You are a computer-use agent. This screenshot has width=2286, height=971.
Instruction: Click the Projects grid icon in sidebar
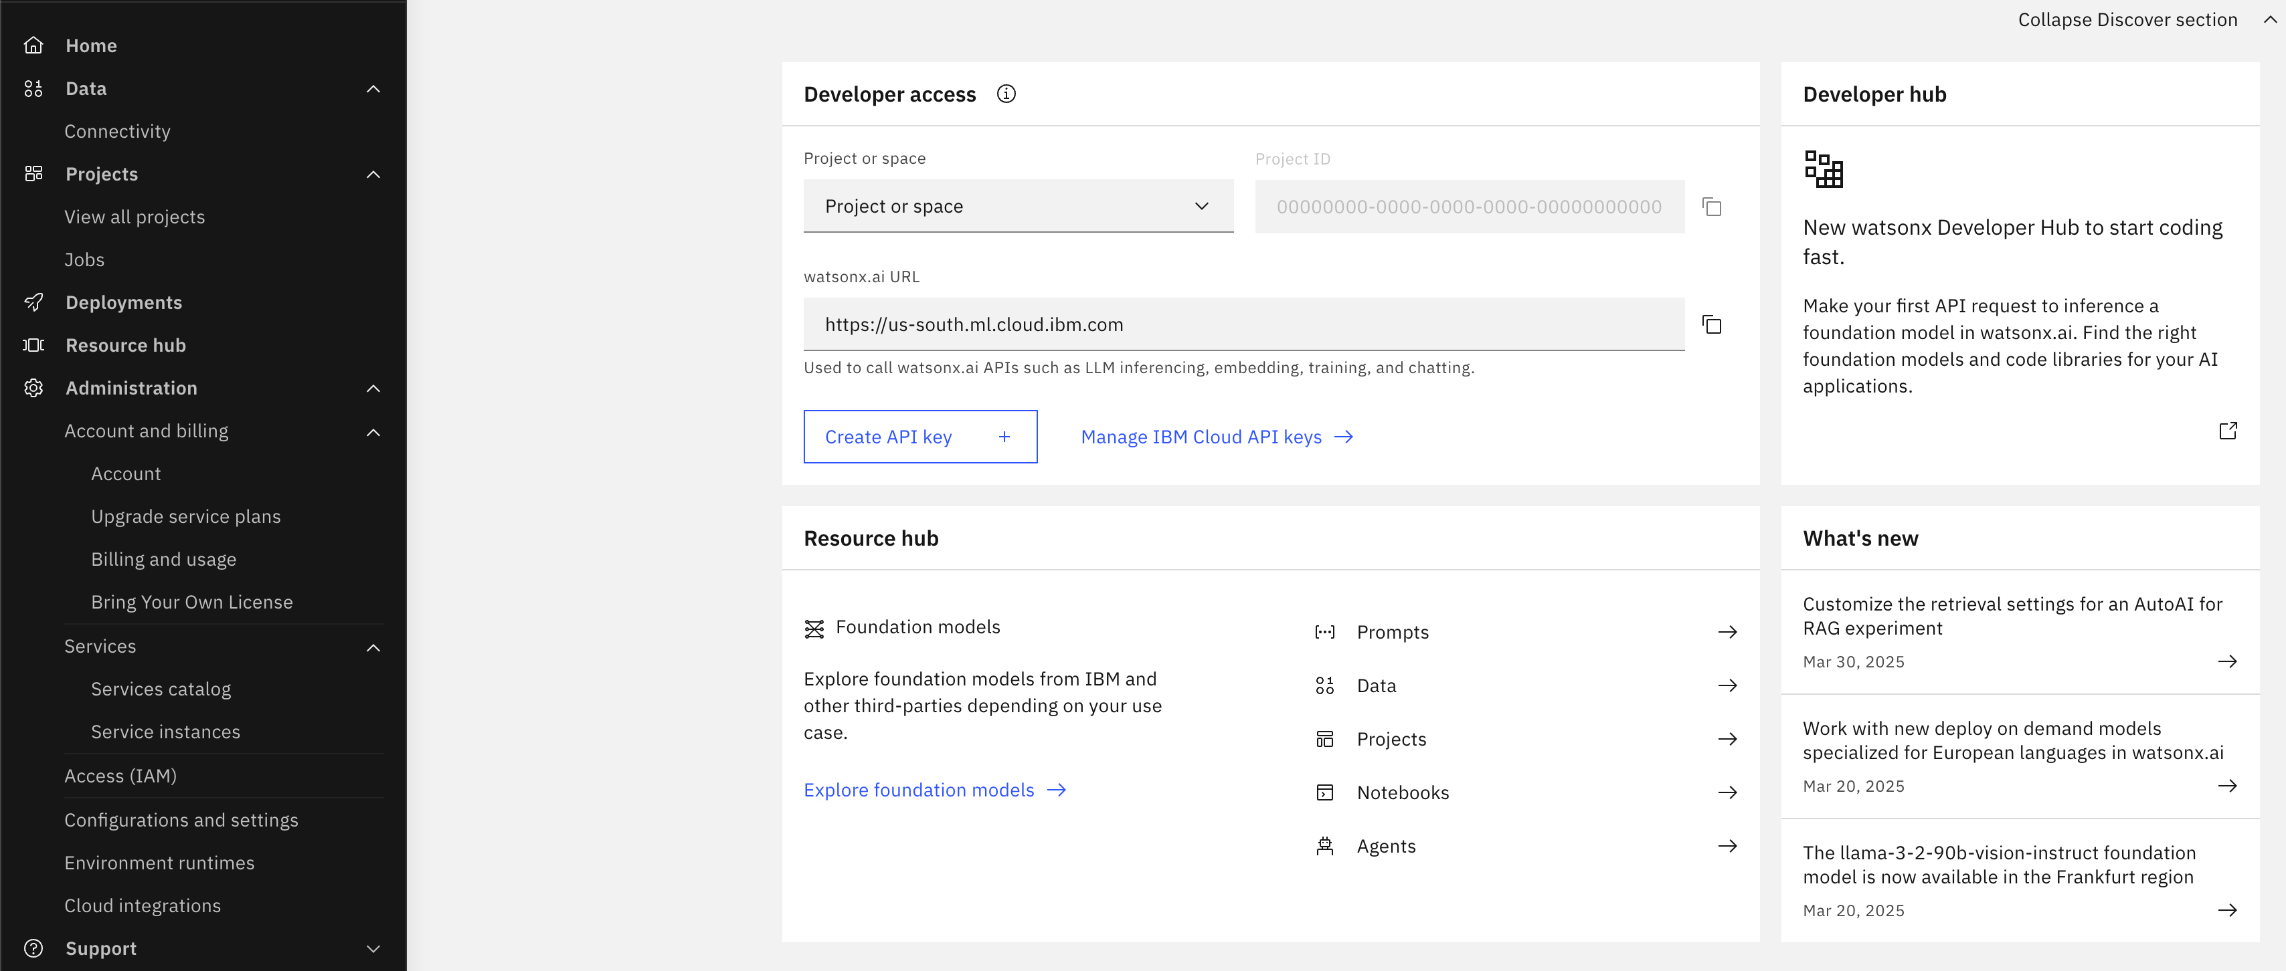click(33, 174)
